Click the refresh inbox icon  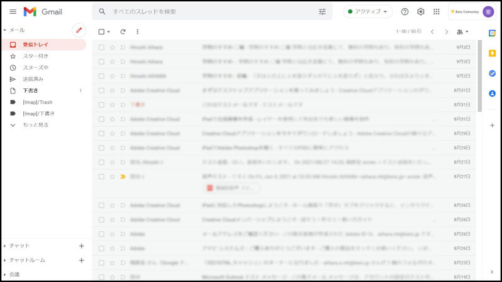tap(123, 31)
